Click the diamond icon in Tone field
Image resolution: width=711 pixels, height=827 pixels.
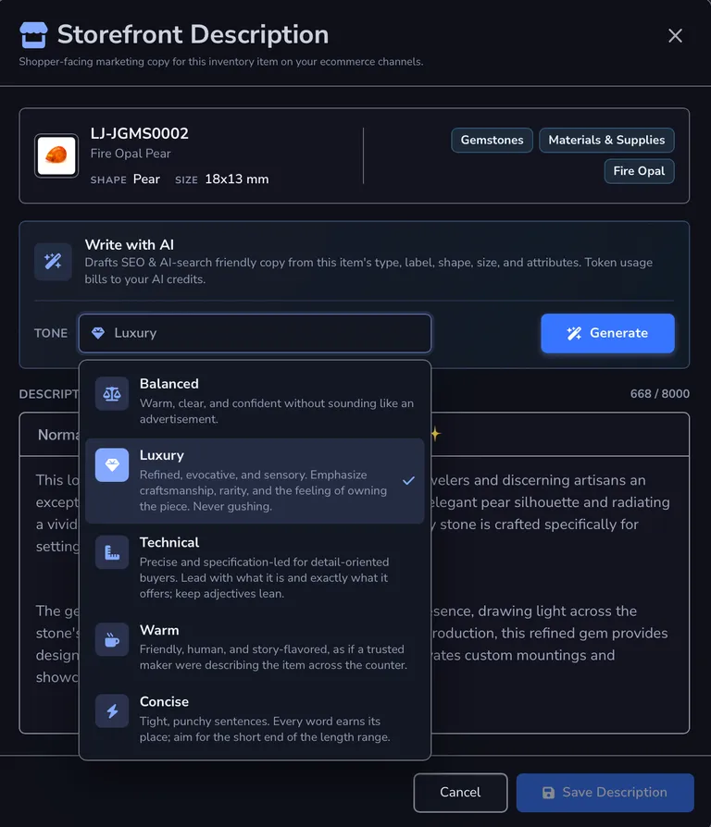coord(98,333)
